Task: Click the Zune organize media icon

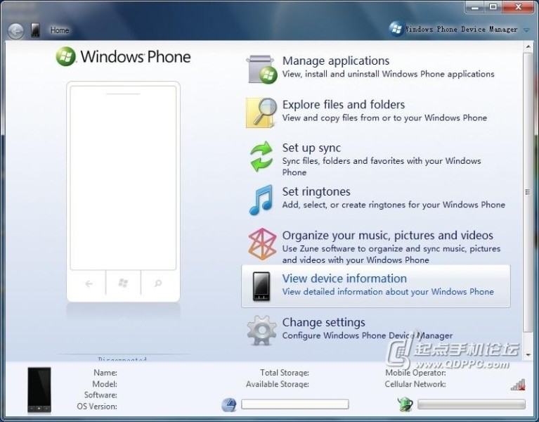Action: pos(261,244)
